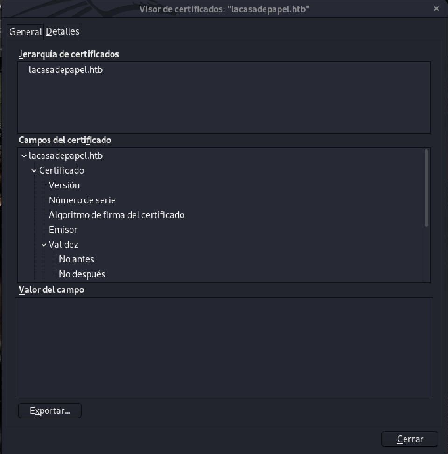Image resolution: width=448 pixels, height=454 pixels.
Task: Select Número de serie field
Action: pos(82,200)
